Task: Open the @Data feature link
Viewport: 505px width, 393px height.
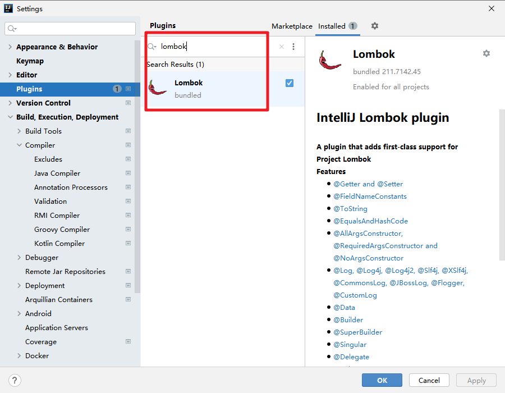Action: 345,307
